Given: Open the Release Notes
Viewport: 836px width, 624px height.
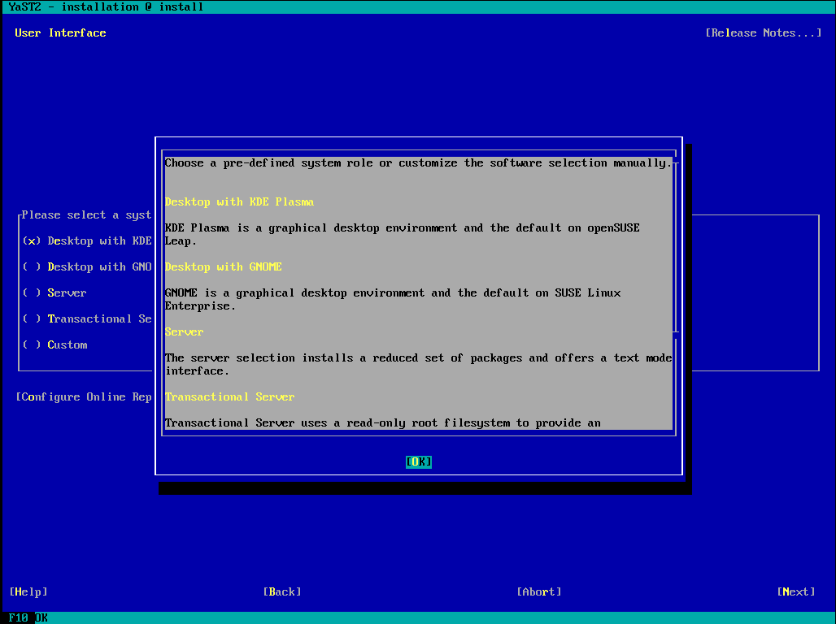Looking at the screenshot, I should 763,33.
